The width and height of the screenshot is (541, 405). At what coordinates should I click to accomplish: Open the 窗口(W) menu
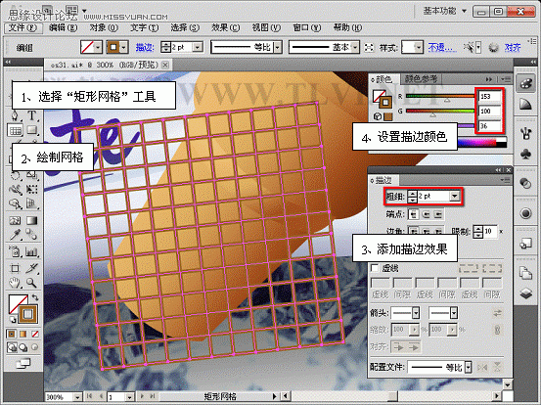pyautogui.click(x=307, y=27)
